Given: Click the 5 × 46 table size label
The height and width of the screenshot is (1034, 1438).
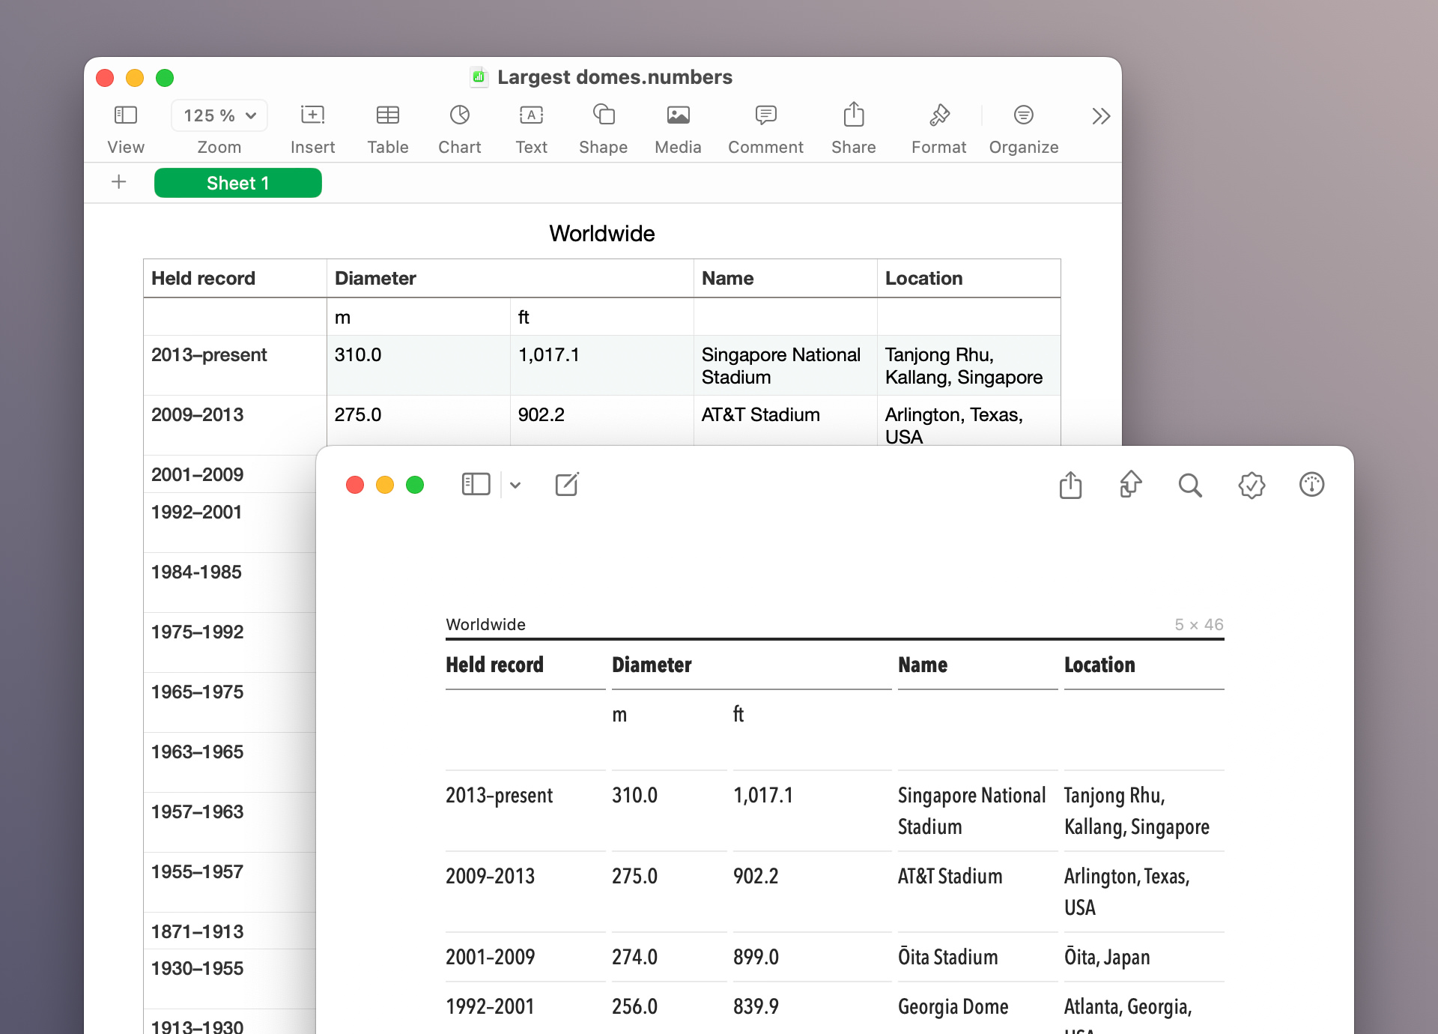Looking at the screenshot, I should [1198, 624].
